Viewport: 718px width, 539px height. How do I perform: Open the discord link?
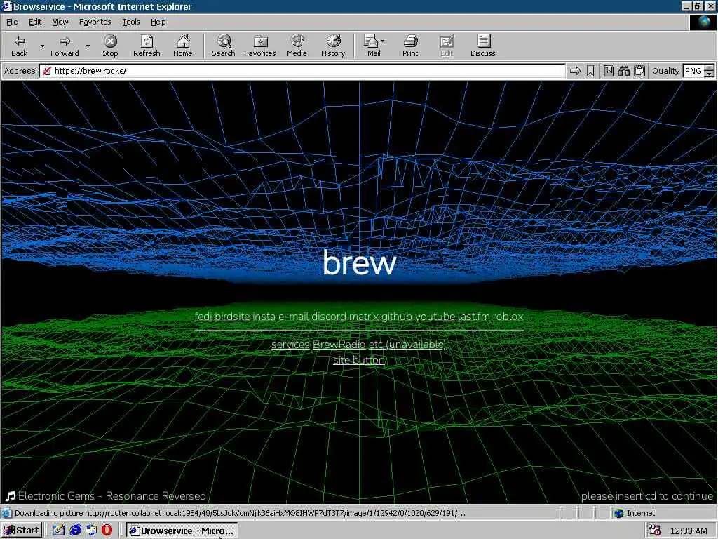[x=329, y=317]
